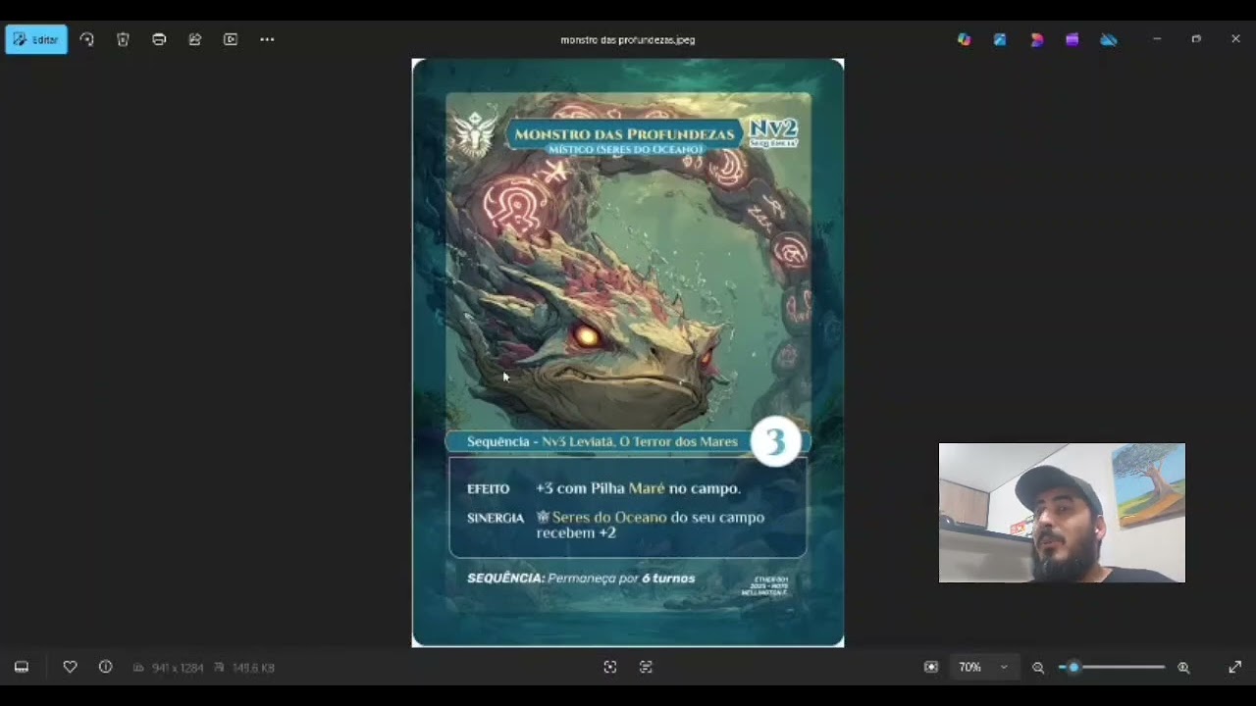
Task: Delete the photo with the trash icon
Action: (123, 39)
